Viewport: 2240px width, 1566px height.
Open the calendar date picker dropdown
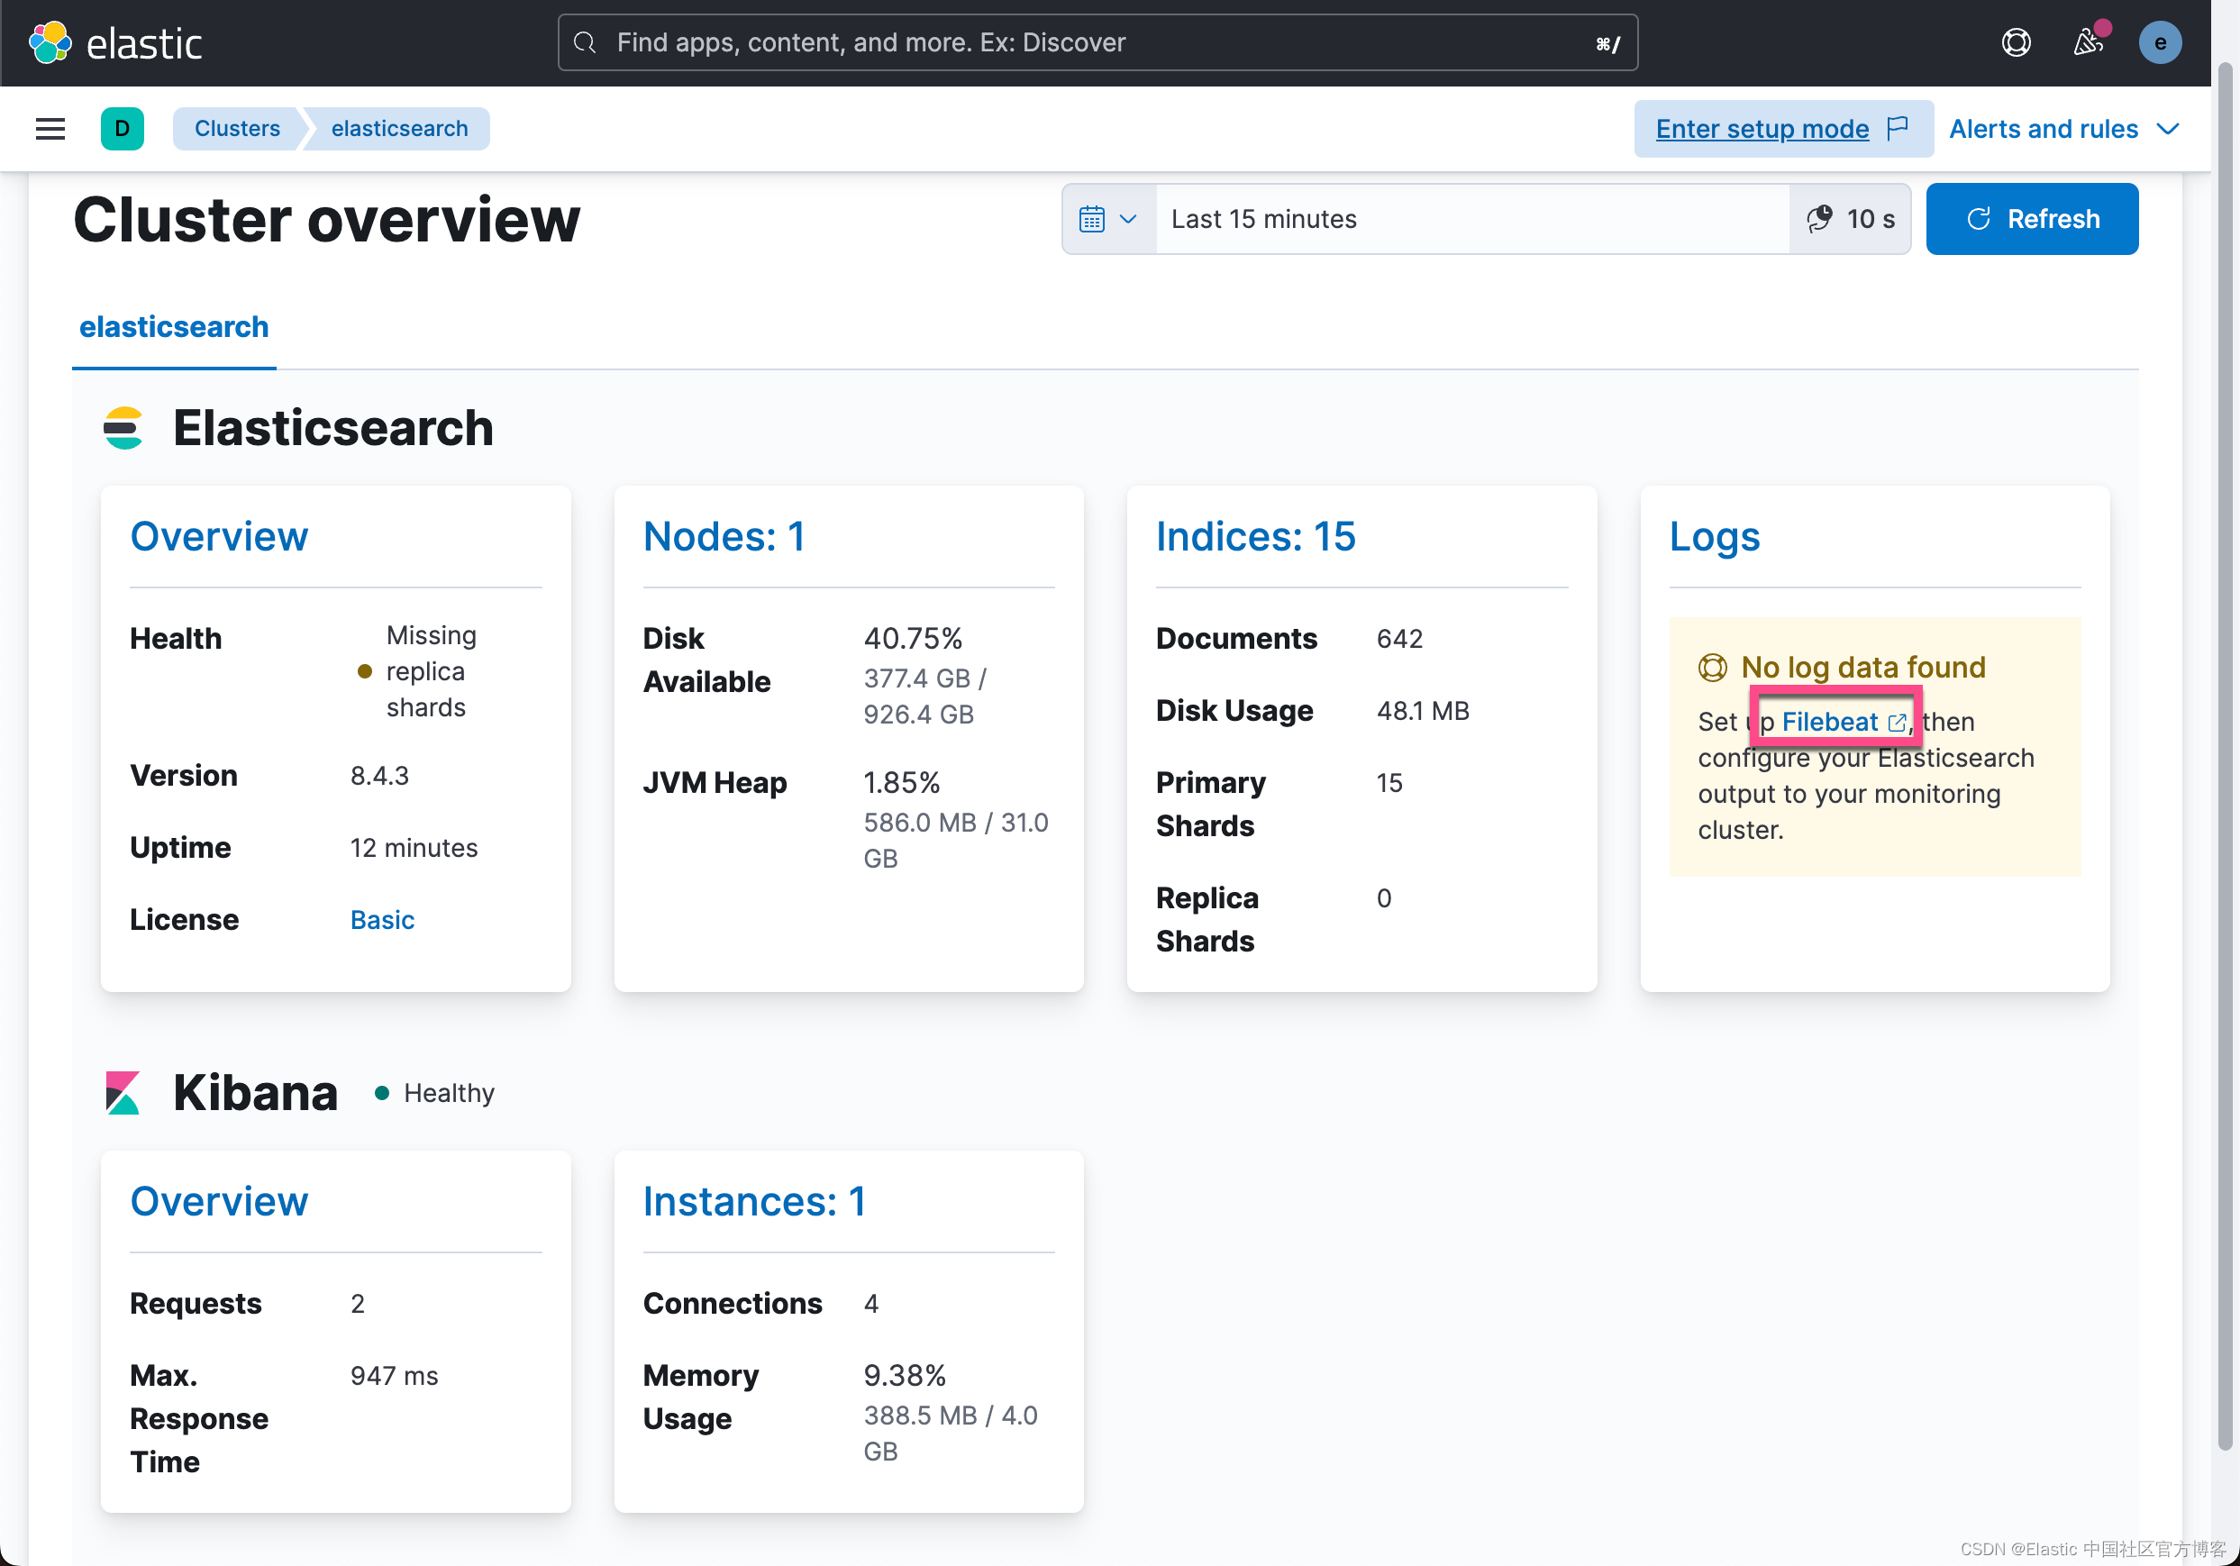point(1106,219)
